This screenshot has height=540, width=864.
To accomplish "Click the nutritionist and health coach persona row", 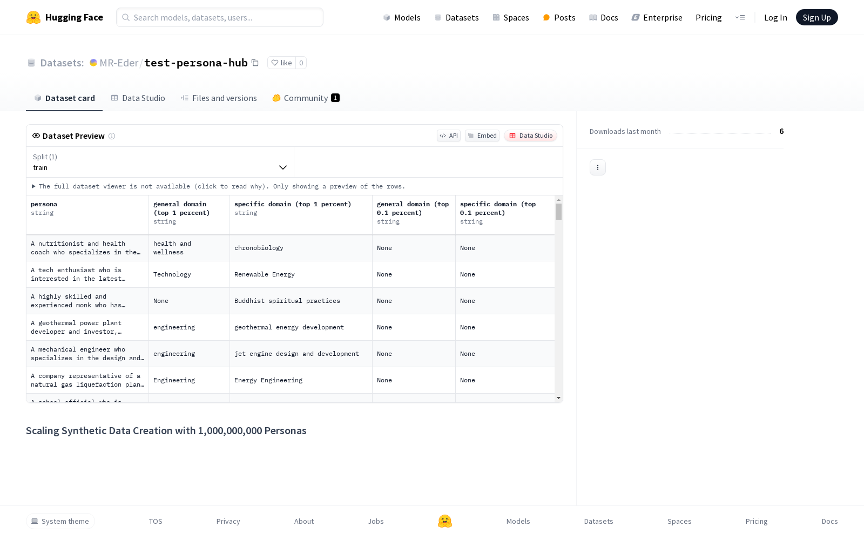I will click(x=87, y=248).
